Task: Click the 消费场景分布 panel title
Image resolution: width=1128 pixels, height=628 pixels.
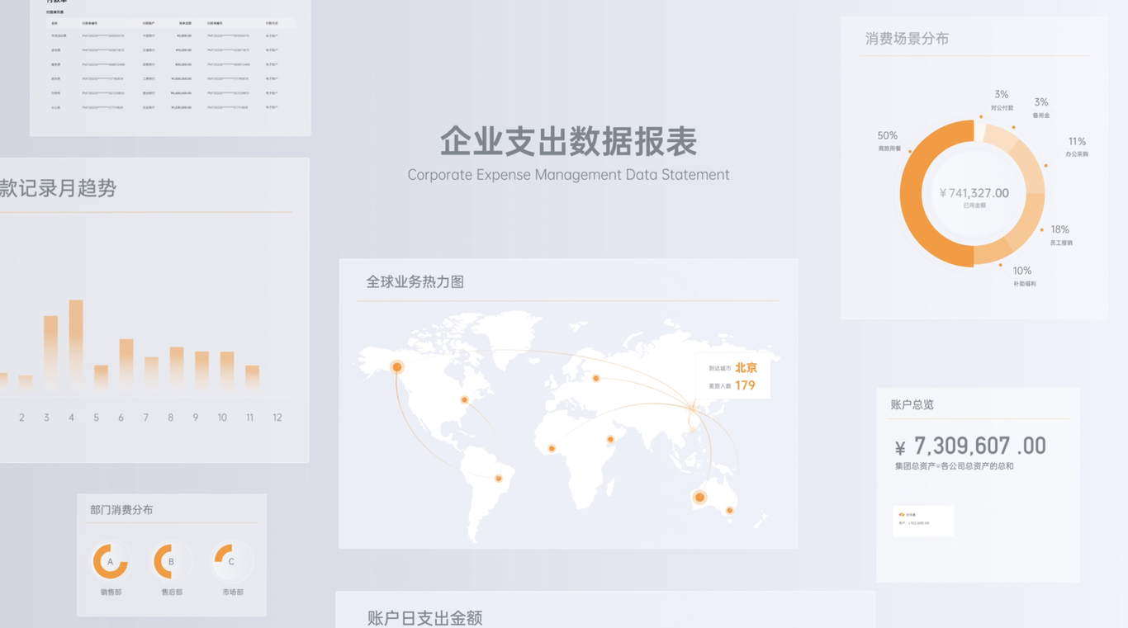Action: click(907, 39)
